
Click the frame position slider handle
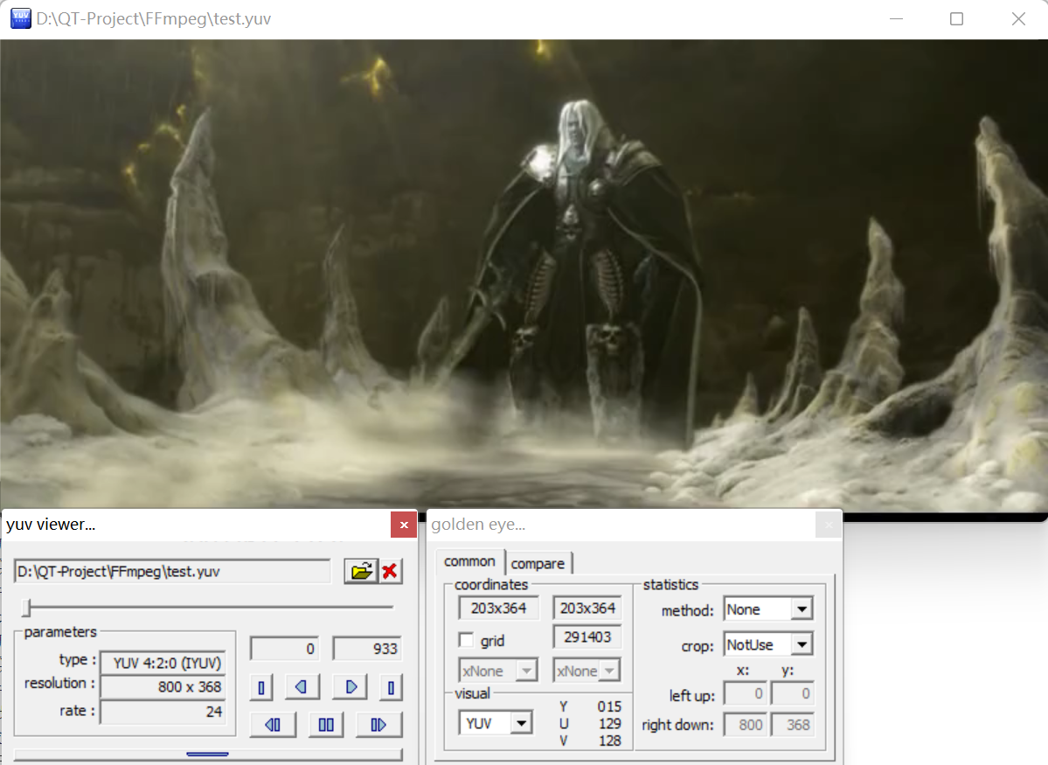coord(27,607)
